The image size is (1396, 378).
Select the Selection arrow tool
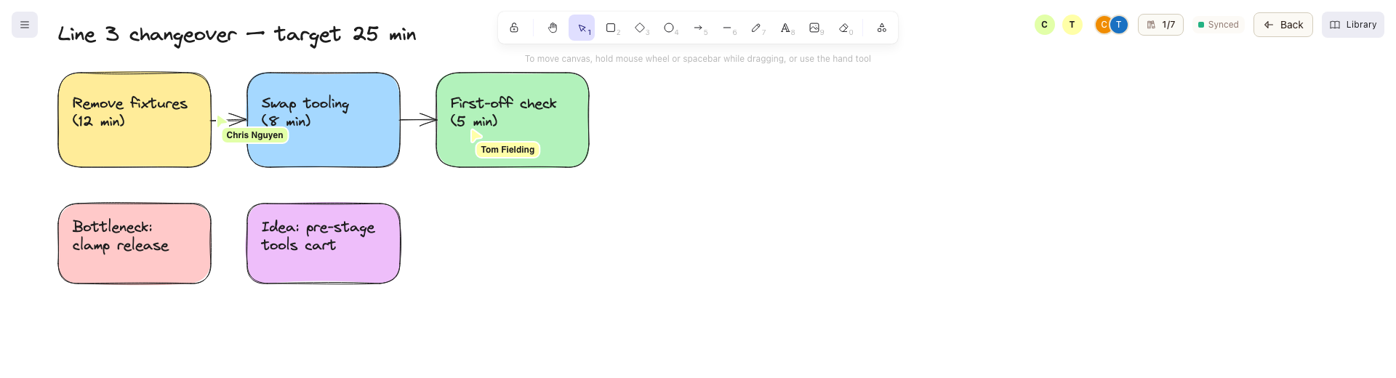click(582, 28)
